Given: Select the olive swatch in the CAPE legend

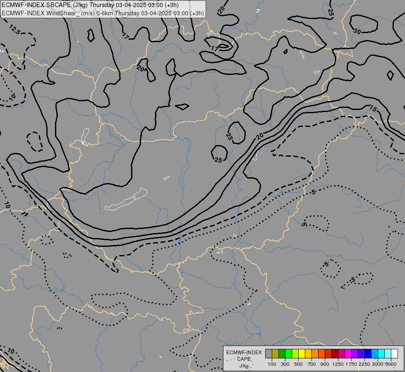Looking at the screenshot, I should coord(276,353).
